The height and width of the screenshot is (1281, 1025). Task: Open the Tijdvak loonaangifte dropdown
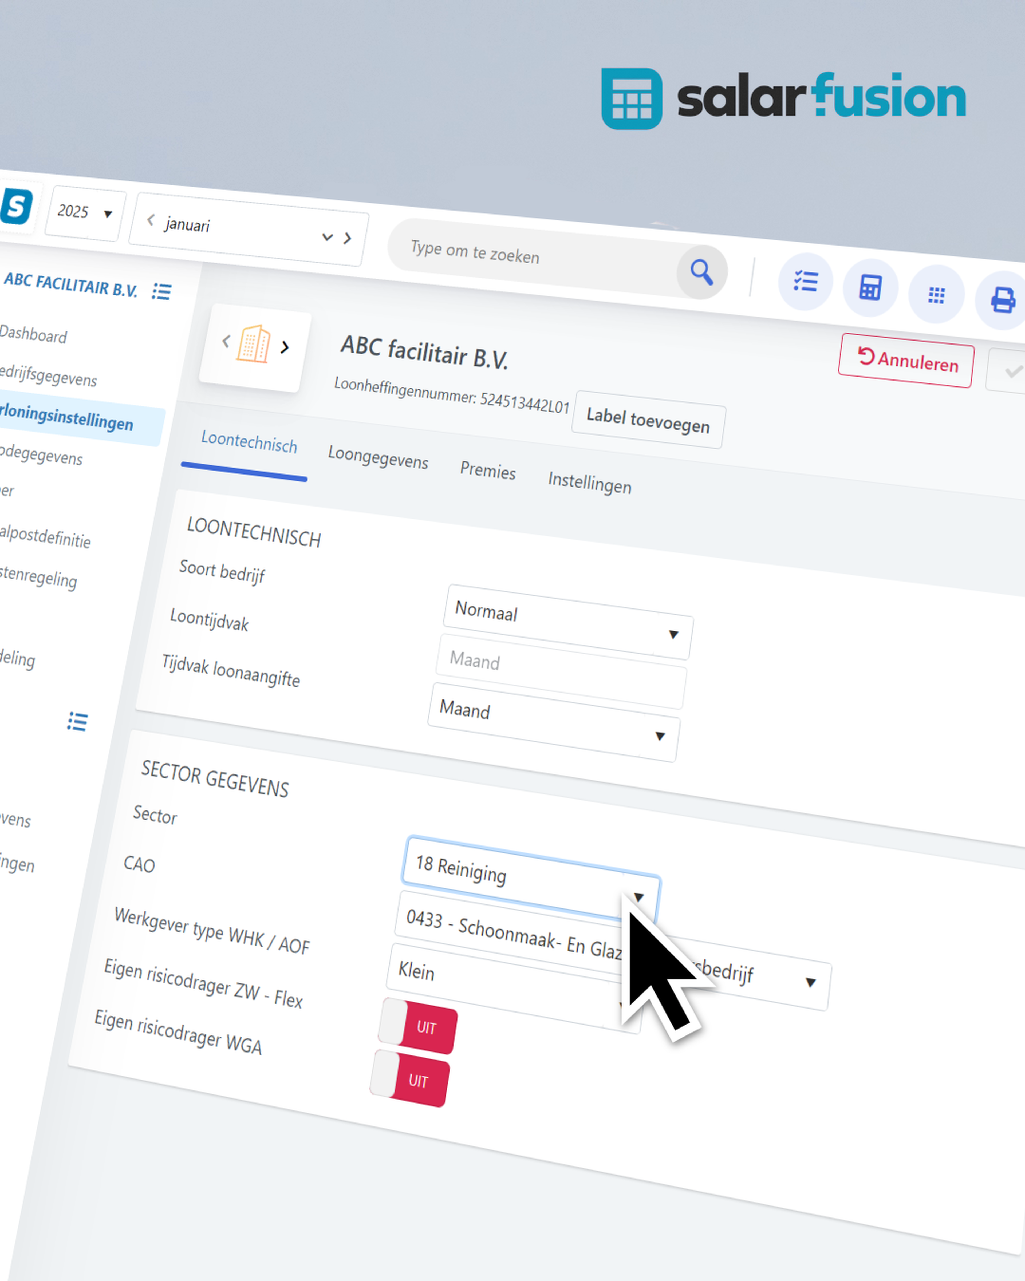tap(554, 722)
